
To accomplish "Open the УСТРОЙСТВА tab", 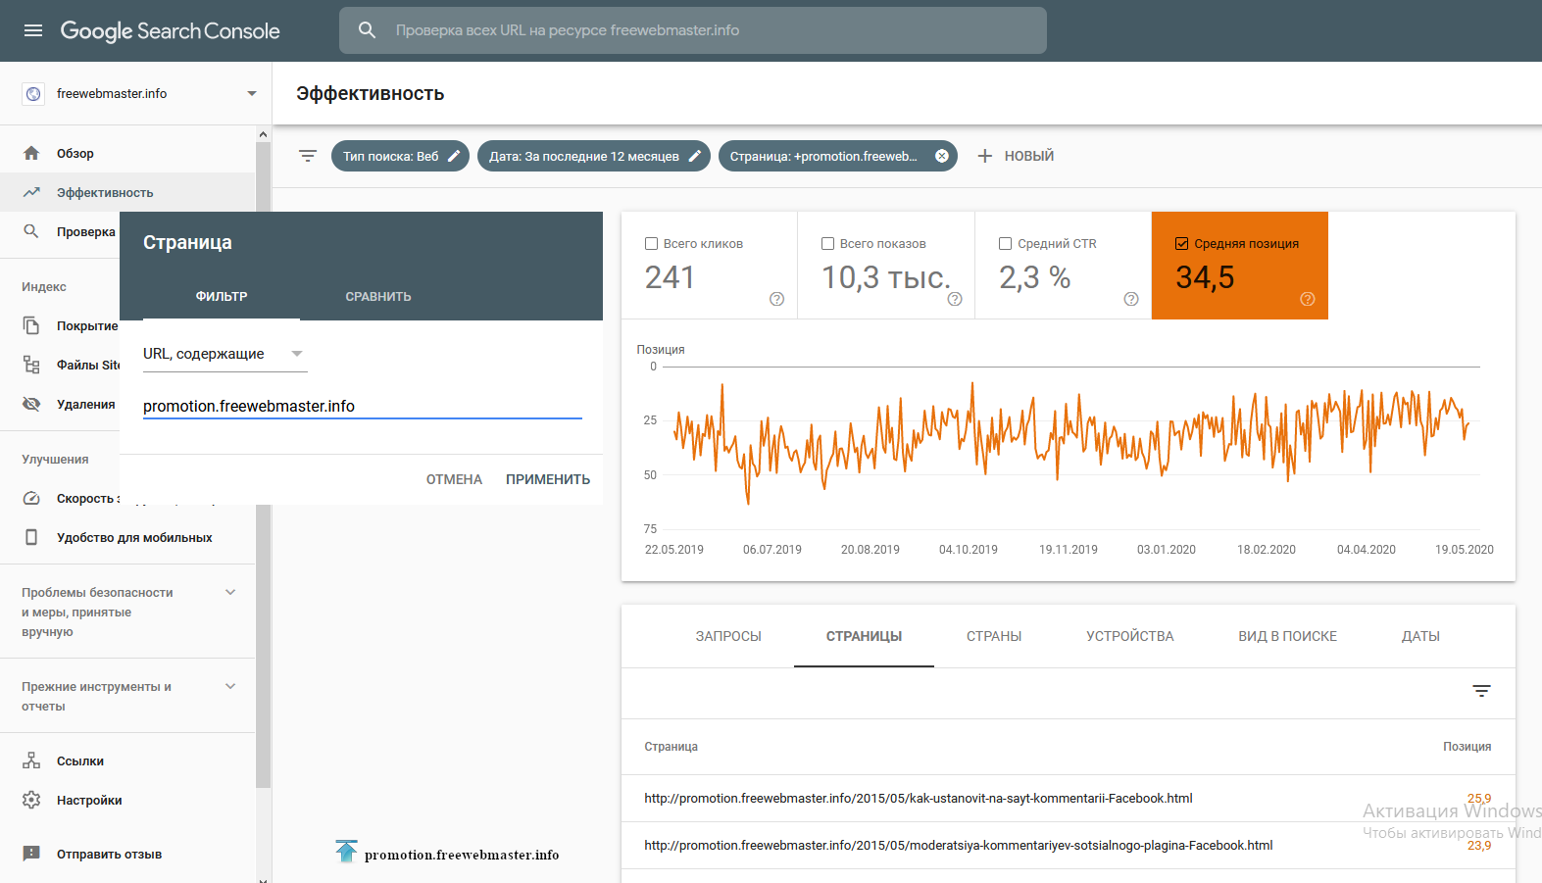I will pyautogui.click(x=1130, y=636).
